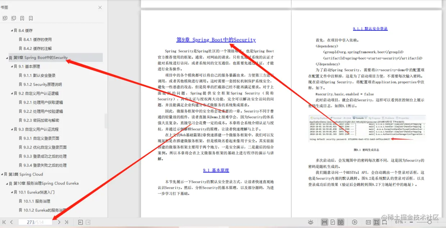The width and height of the screenshot is (446, 228).
Task: Toggle fit page zoom icon
Action: pos(377,222)
